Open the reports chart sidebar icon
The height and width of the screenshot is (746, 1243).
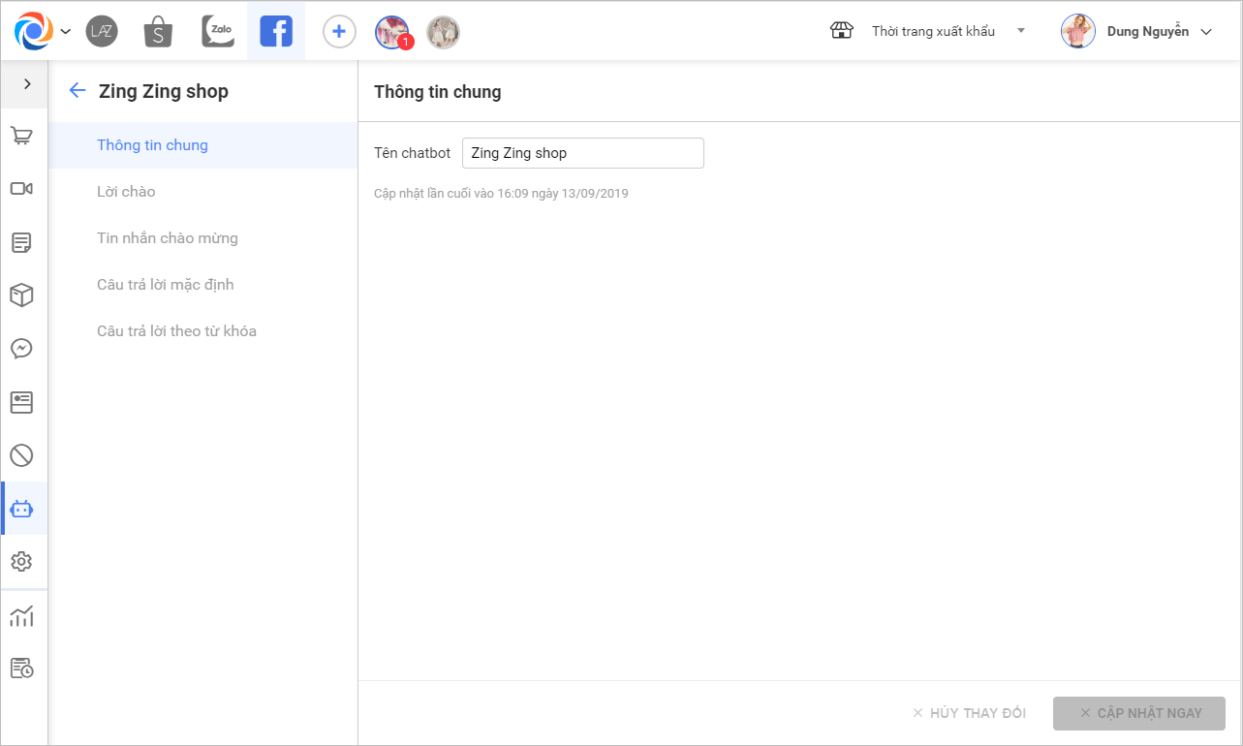[x=22, y=615]
